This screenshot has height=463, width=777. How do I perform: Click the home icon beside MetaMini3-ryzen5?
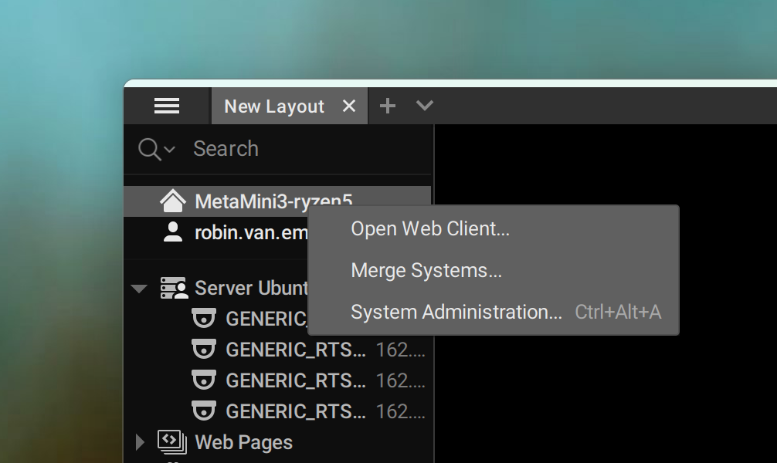coord(172,201)
